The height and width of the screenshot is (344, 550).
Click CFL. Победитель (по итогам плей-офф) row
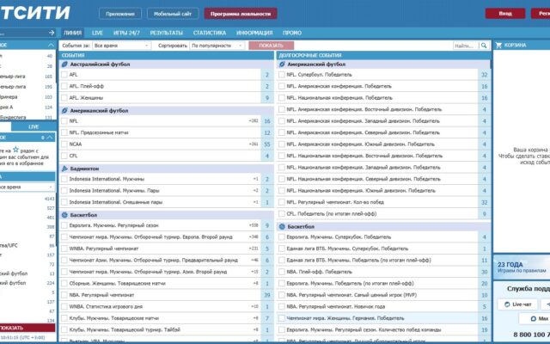(383, 213)
